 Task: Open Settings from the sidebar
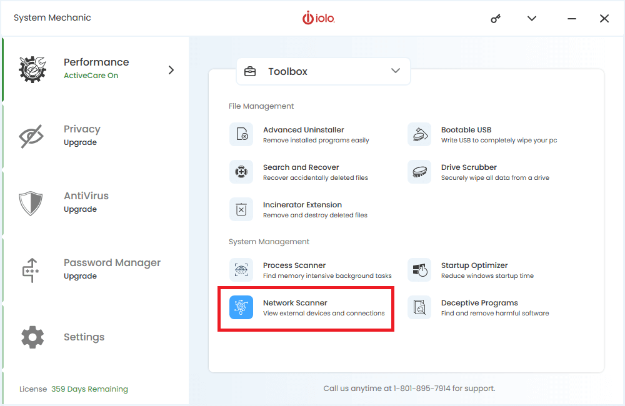84,337
